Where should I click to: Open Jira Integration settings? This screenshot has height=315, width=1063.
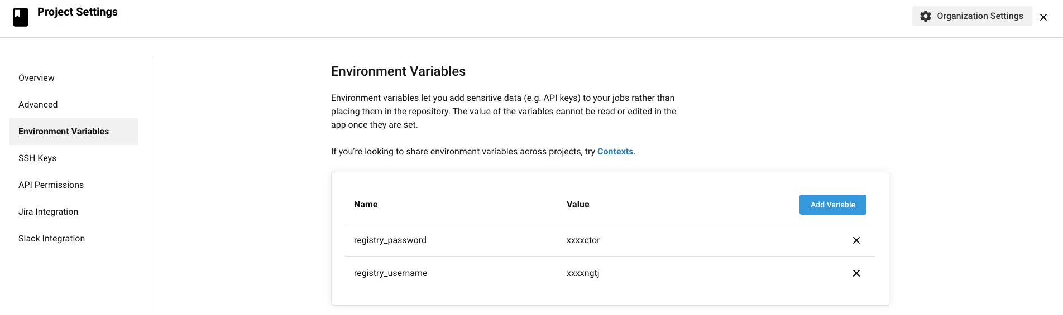pyautogui.click(x=48, y=212)
